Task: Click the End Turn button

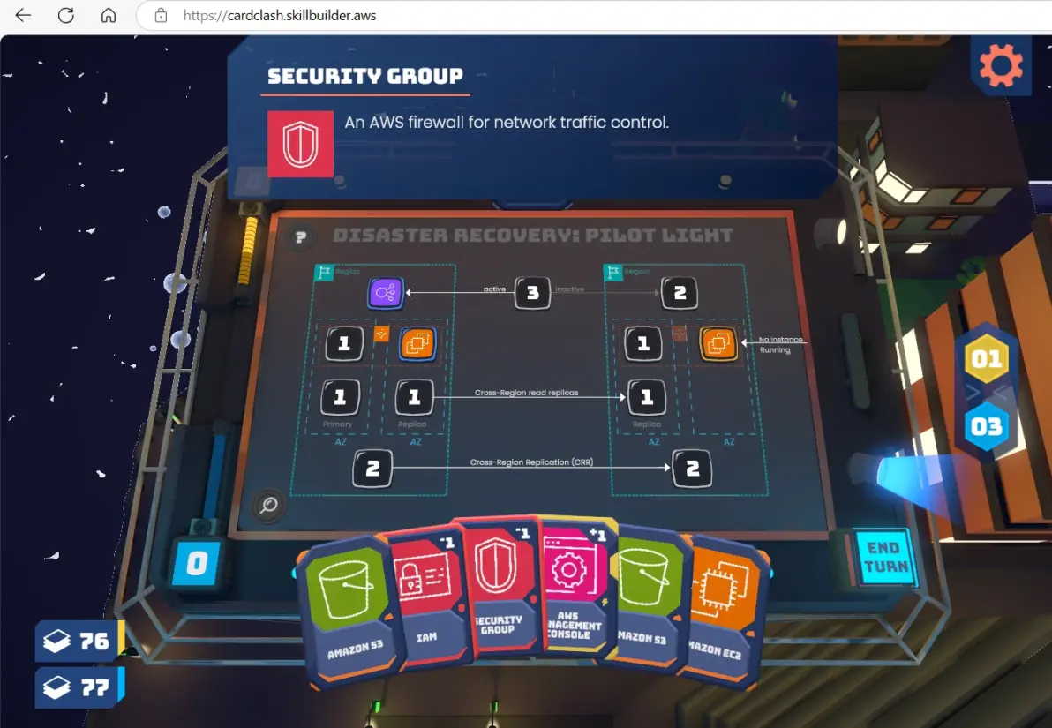Action: point(885,559)
